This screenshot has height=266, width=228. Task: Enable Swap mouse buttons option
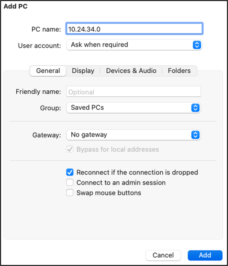pyautogui.click(x=70, y=193)
